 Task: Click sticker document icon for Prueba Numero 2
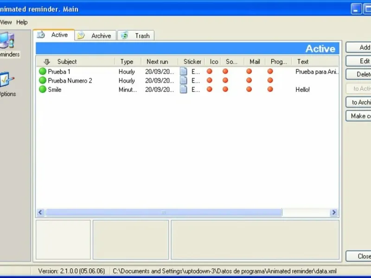[184, 81]
